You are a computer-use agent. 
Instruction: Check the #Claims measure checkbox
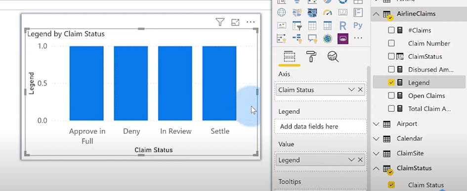[x=391, y=30]
